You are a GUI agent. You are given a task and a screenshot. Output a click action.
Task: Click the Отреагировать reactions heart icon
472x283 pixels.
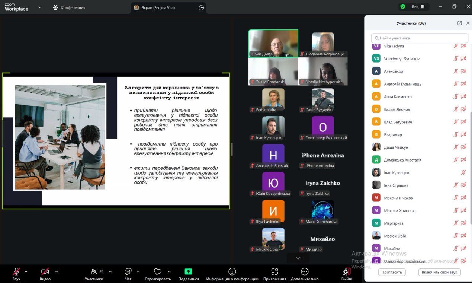pos(158,272)
